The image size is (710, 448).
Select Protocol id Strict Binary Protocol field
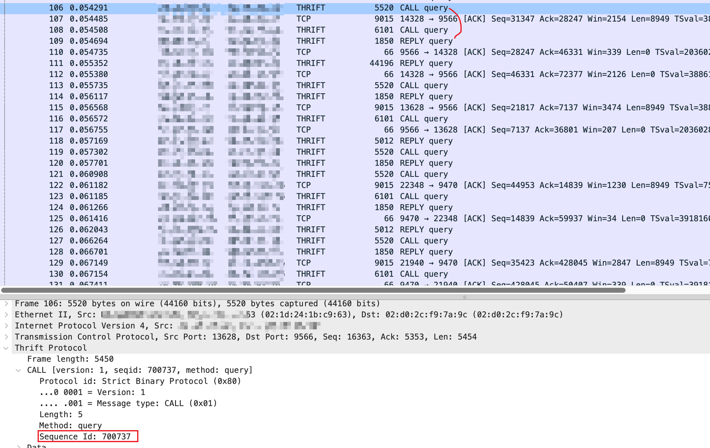tap(140, 381)
